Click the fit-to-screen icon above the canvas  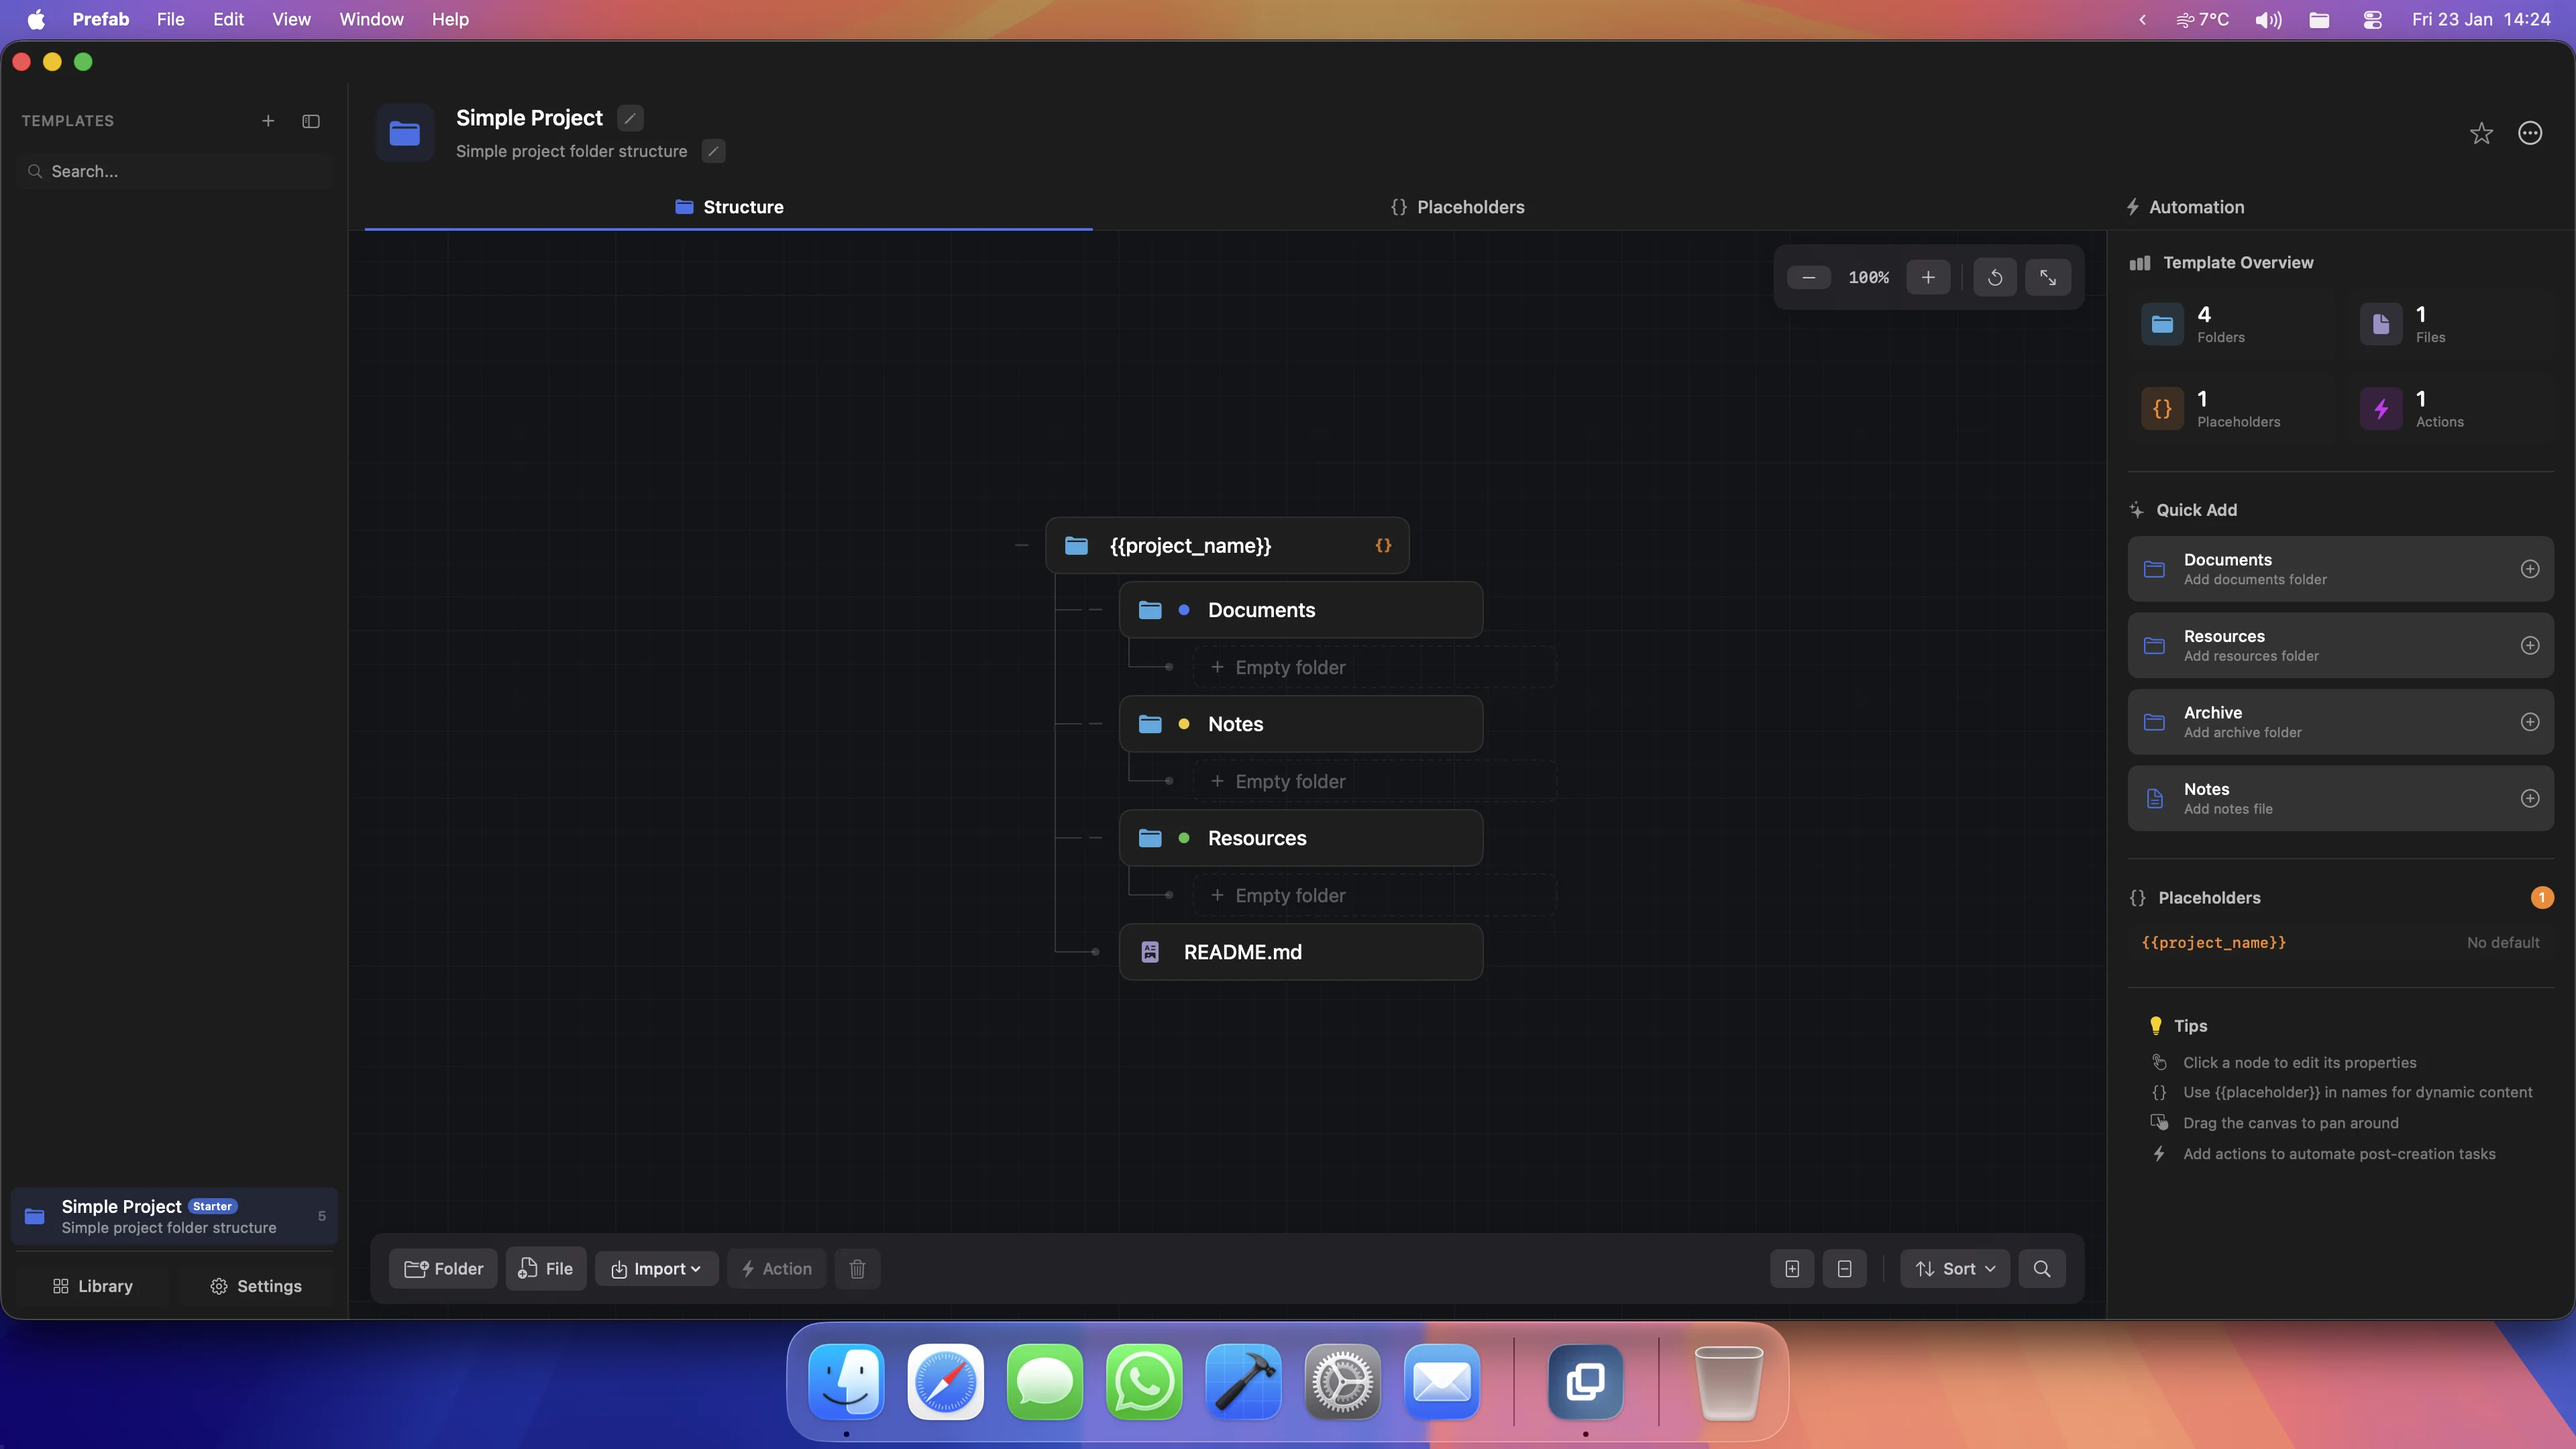point(2048,277)
